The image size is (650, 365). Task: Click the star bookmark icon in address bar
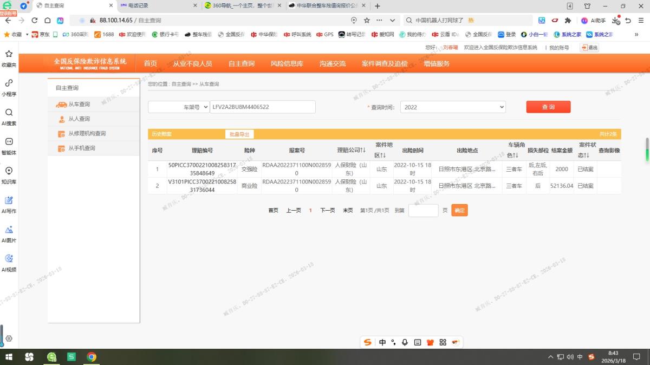367,20
